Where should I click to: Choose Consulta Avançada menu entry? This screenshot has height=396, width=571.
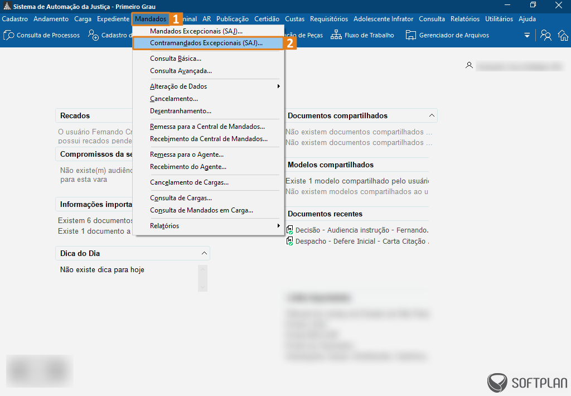[208, 71]
